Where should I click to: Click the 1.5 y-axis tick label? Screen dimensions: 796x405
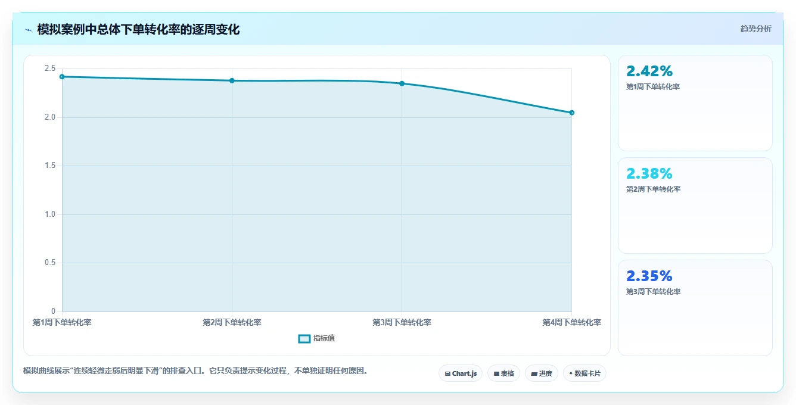click(50, 166)
